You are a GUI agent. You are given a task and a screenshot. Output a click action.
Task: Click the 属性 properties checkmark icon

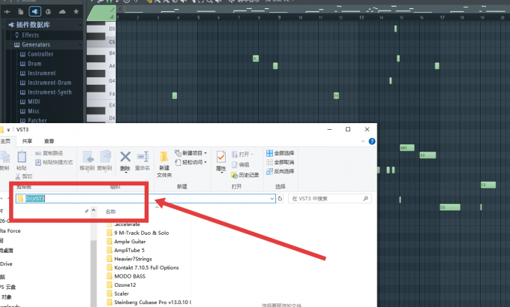click(220, 157)
